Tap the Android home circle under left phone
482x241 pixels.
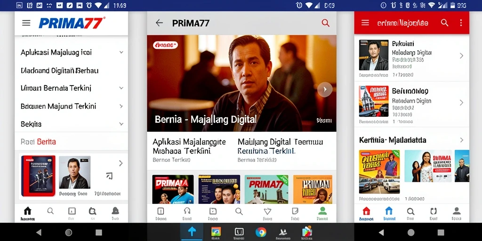click(x=69, y=233)
